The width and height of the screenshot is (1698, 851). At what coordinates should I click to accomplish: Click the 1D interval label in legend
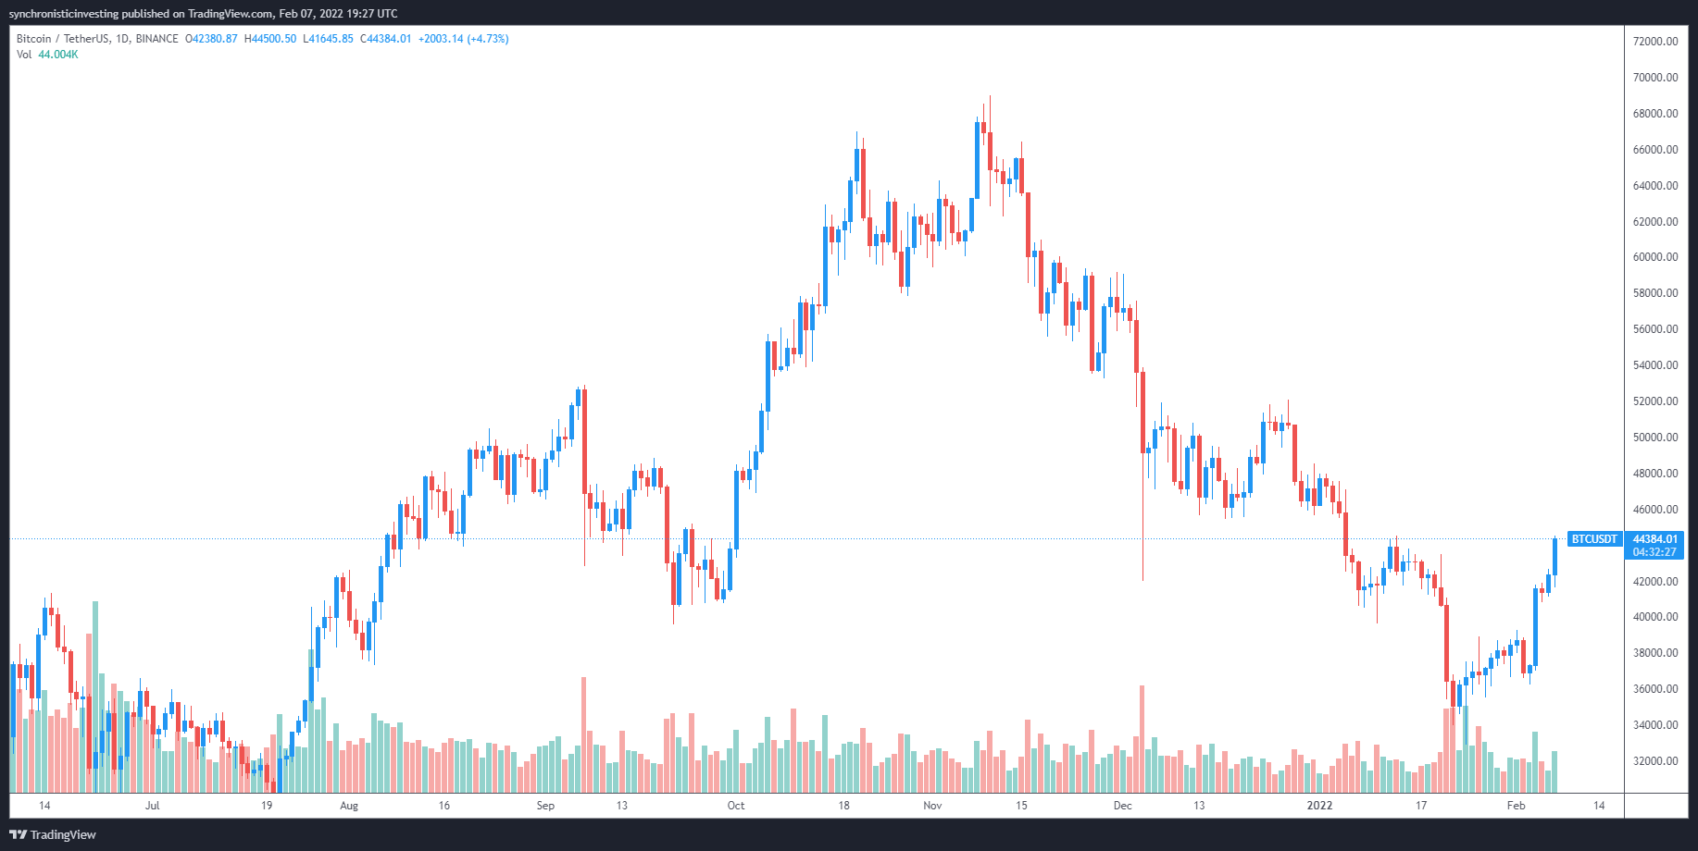pos(122,39)
